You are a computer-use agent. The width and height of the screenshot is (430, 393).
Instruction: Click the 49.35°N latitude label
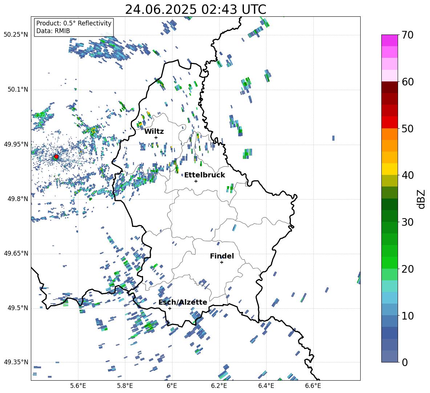point(16,362)
